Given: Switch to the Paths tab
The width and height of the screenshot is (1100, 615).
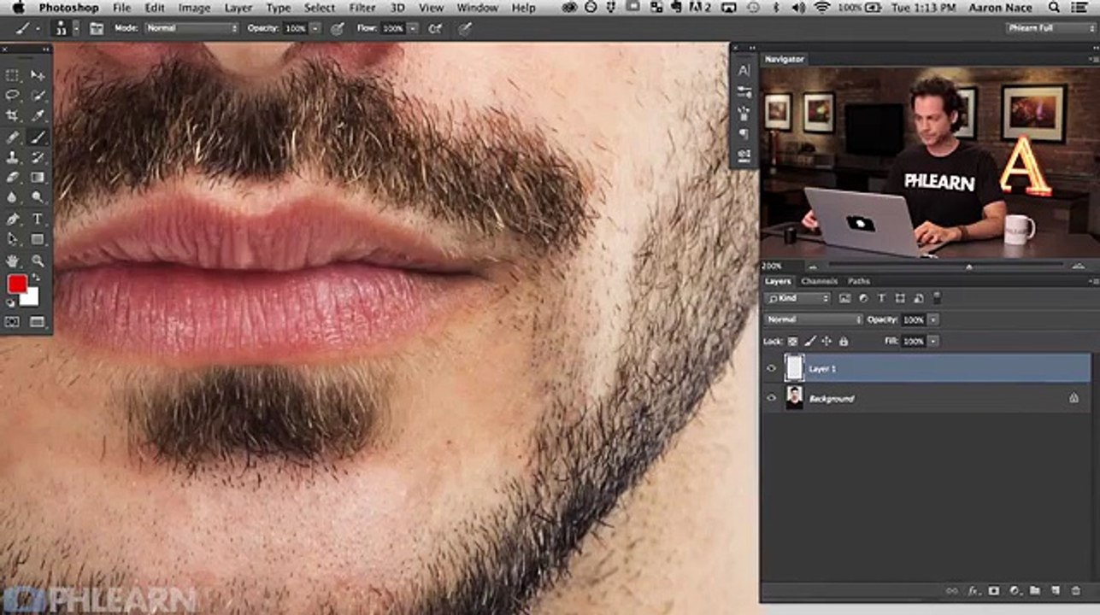Looking at the screenshot, I should [859, 281].
